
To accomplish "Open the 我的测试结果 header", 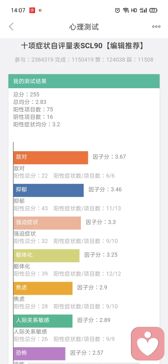I will (x=84, y=81).
